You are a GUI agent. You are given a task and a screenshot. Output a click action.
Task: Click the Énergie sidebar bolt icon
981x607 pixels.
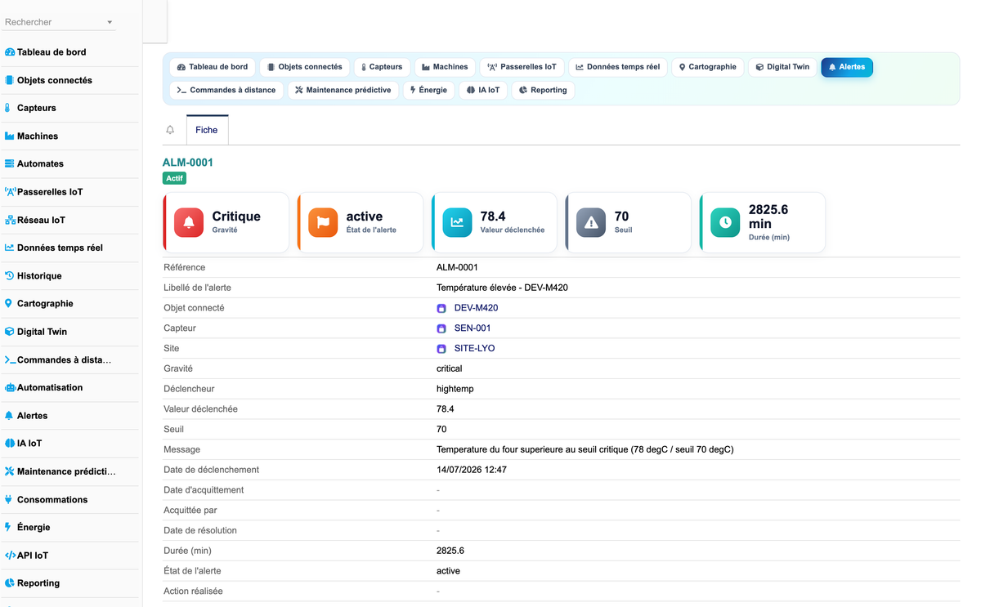(x=8, y=527)
